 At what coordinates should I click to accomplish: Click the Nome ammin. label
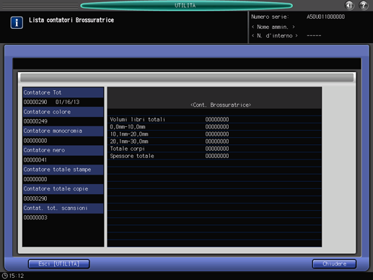tap(273, 27)
